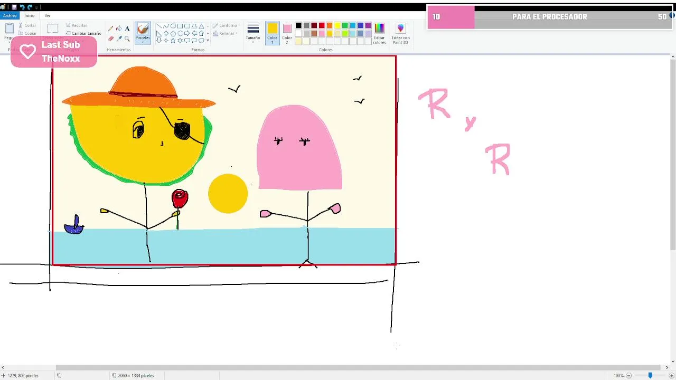
Task: Pick the bright red color swatch
Action: click(322, 25)
